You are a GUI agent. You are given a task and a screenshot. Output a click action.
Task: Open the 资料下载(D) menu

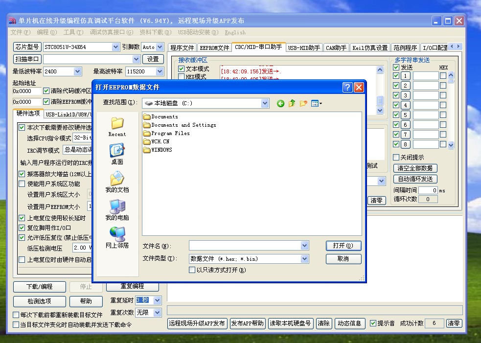(x=155, y=32)
